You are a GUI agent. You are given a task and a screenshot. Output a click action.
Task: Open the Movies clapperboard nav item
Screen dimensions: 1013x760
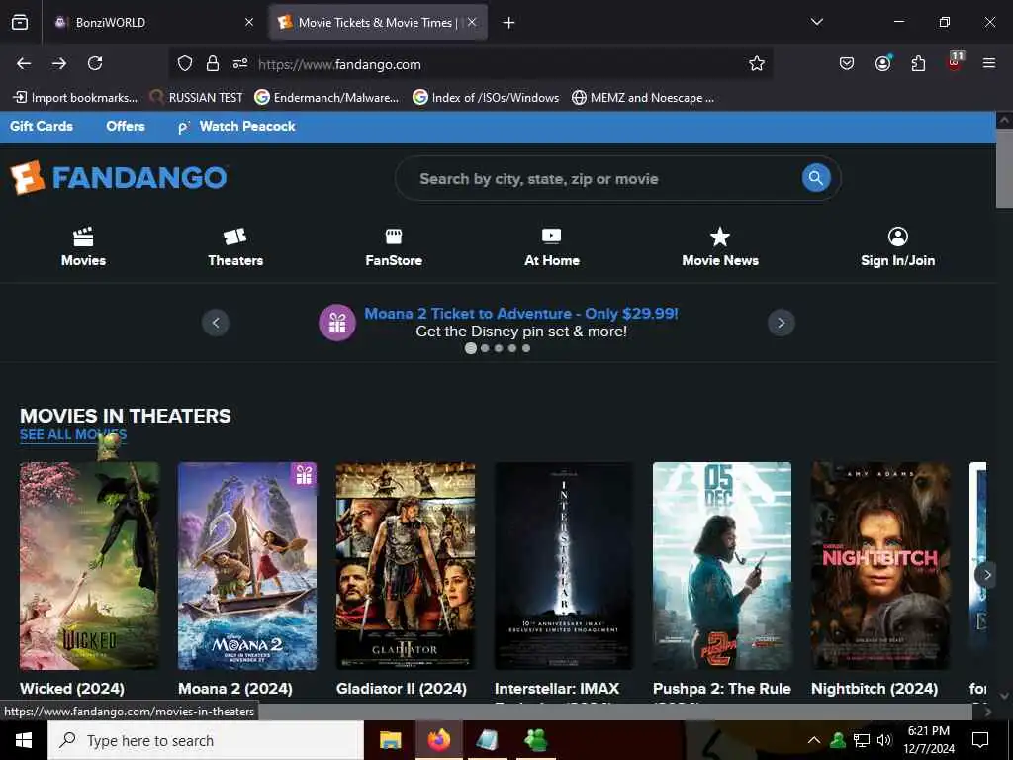point(83,246)
